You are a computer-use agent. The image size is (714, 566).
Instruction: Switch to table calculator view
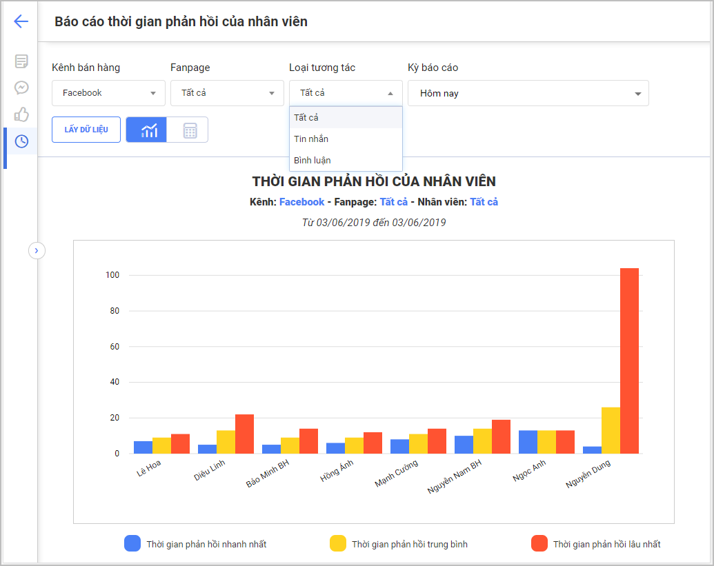pyautogui.click(x=189, y=130)
